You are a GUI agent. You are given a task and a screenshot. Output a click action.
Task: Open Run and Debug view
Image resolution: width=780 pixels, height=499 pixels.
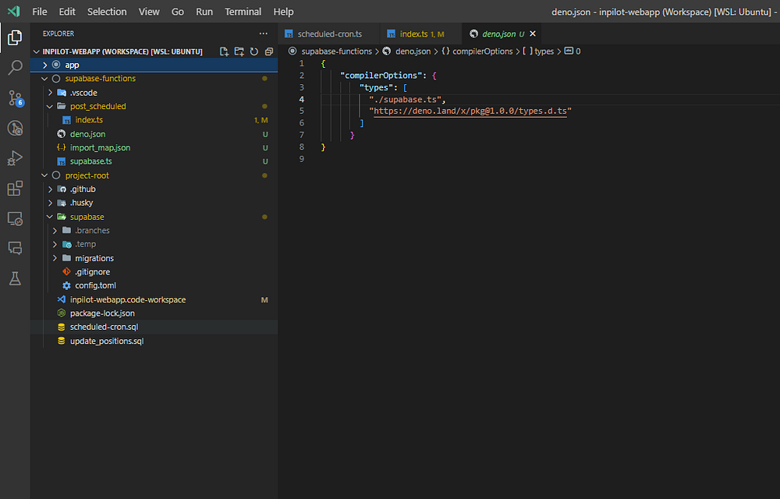15,158
